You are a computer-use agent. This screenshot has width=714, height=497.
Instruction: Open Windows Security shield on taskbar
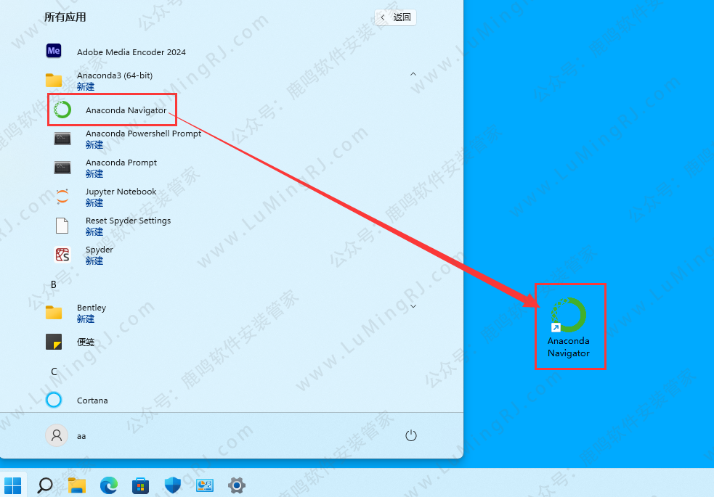[172, 485]
